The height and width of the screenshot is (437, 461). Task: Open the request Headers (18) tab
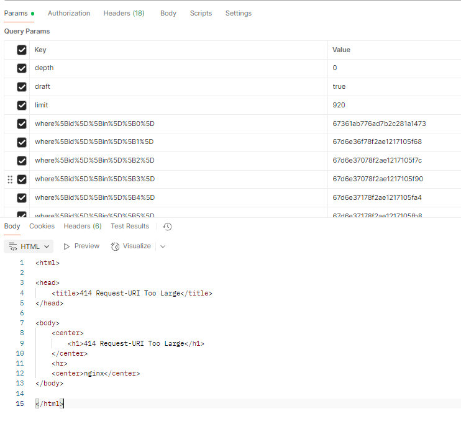pyautogui.click(x=124, y=13)
